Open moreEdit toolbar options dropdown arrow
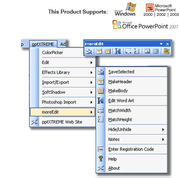Viewport: 179px width, 178px height. (x=161, y=44)
